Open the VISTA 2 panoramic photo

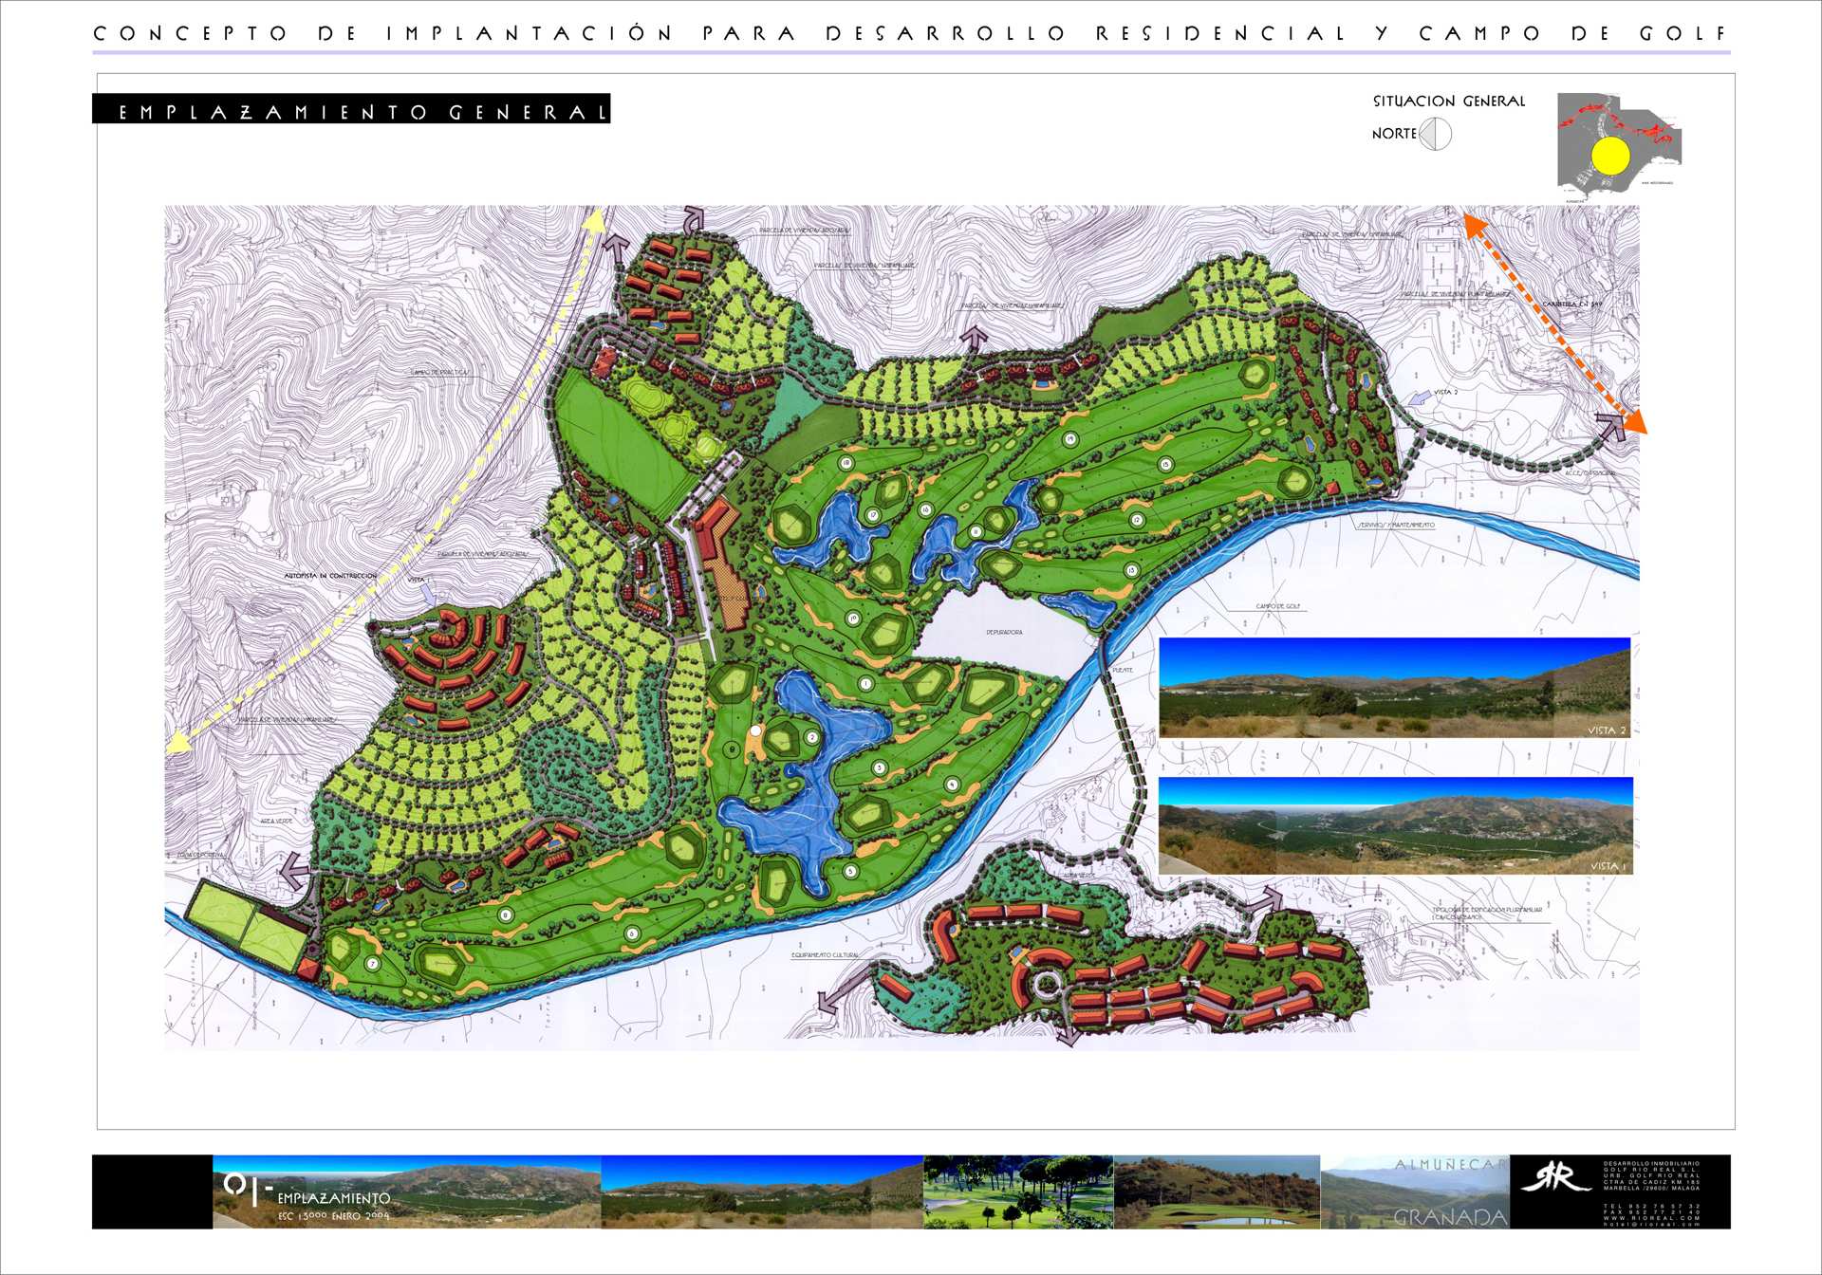pos(1394,688)
